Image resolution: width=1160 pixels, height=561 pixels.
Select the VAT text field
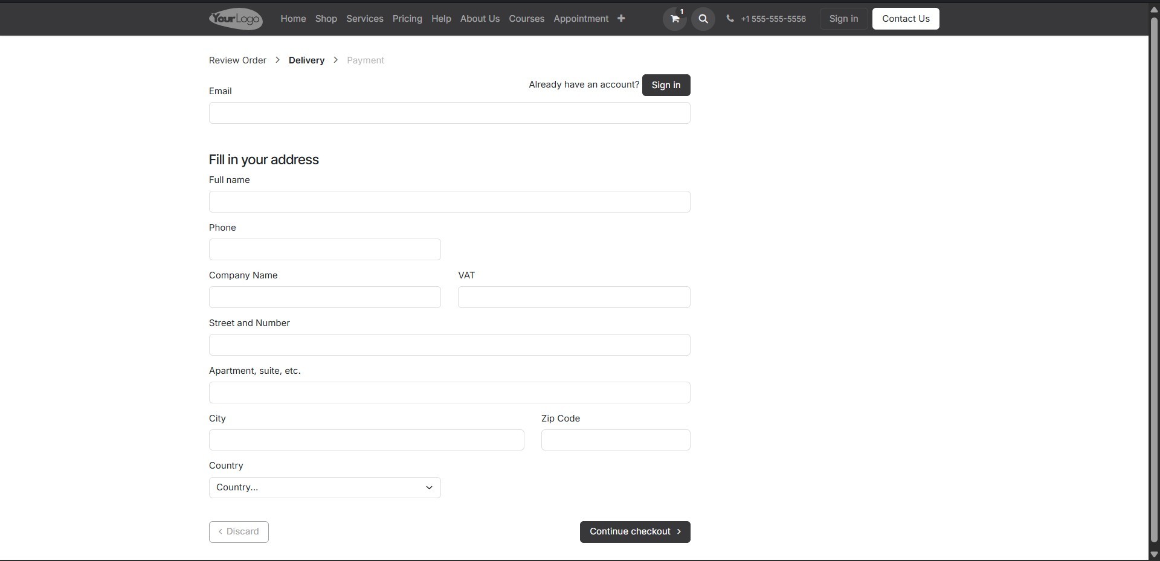(x=573, y=297)
